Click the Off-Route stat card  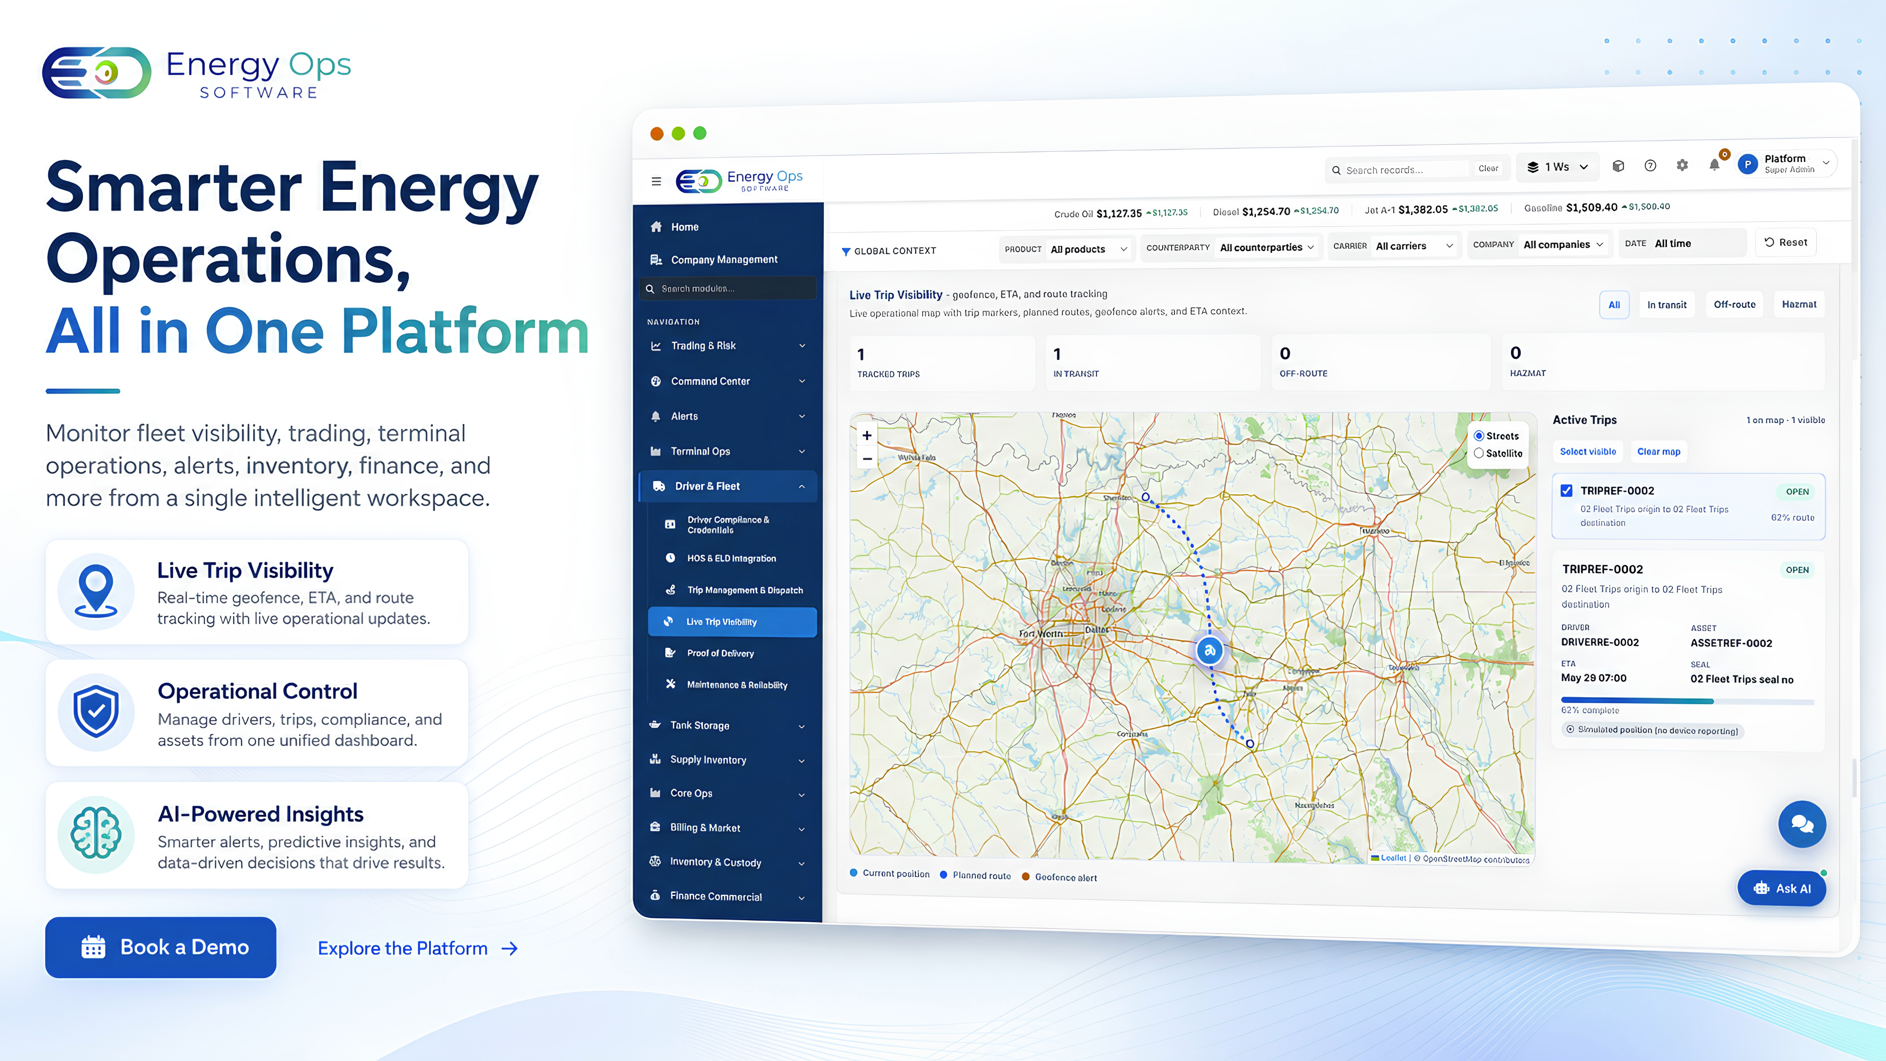pyautogui.click(x=1381, y=362)
